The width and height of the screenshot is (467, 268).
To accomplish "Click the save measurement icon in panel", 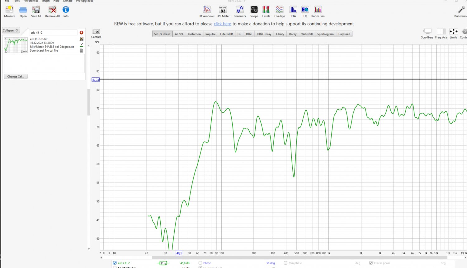I will pos(82,39).
